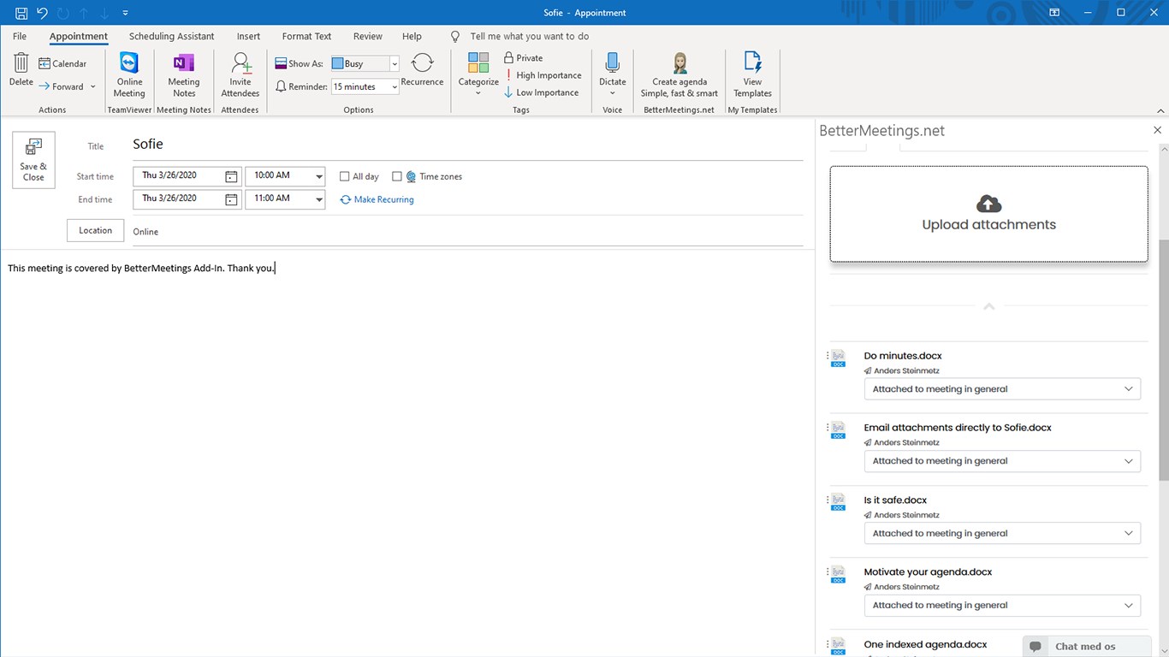Start a TeamViewer Online Meeting
1169x657 pixels.
129,75
